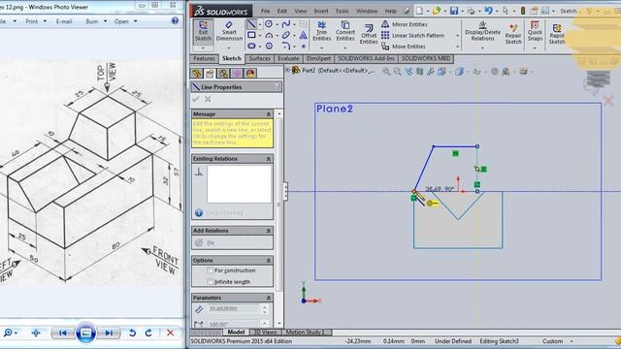Select the Arc sketch tool
The image size is (621, 349).
[x=269, y=35]
